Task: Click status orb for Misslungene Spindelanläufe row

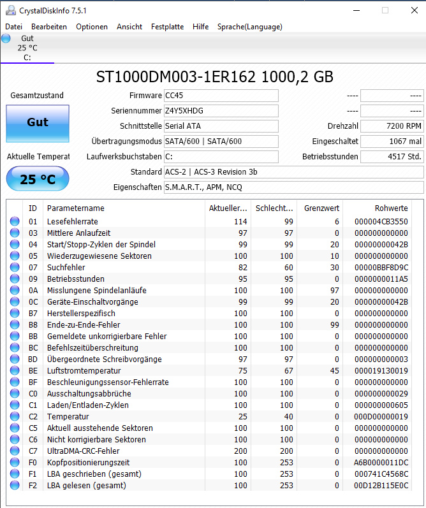Action: (x=15, y=290)
